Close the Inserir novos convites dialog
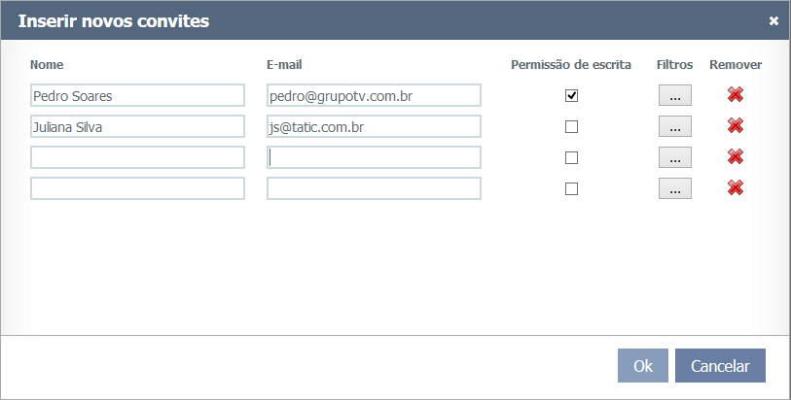The height and width of the screenshot is (400, 791). 773,20
